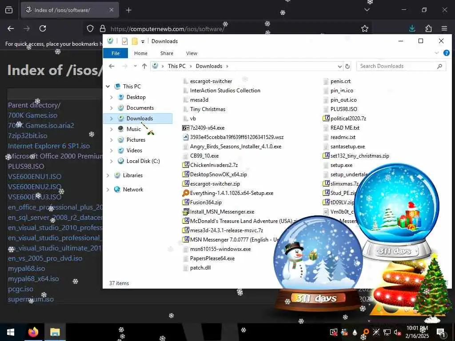Open address bar history dropdown
The width and height of the screenshot is (455, 341).
[x=340, y=67]
